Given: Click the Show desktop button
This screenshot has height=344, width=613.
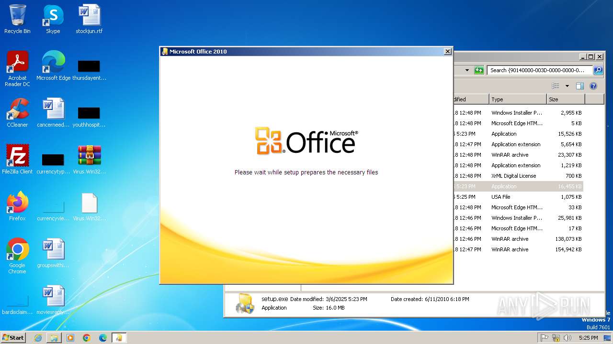Looking at the screenshot, I should (608, 338).
